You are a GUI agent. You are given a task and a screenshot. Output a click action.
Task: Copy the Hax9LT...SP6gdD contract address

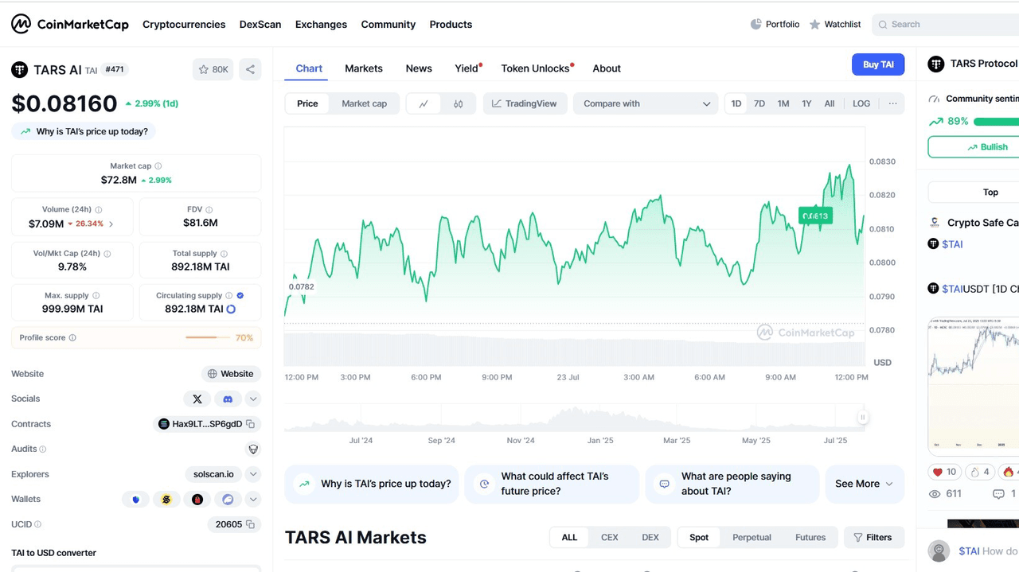[x=250, y=424]
